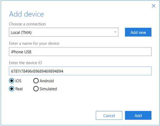Click the Simulated option label text
160x126 pixels.
pyautogui.click(x=48, y=89)
